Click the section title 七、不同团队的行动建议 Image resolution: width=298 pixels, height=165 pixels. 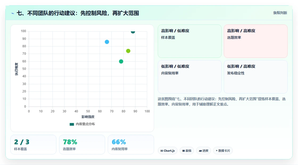(78, 13)
